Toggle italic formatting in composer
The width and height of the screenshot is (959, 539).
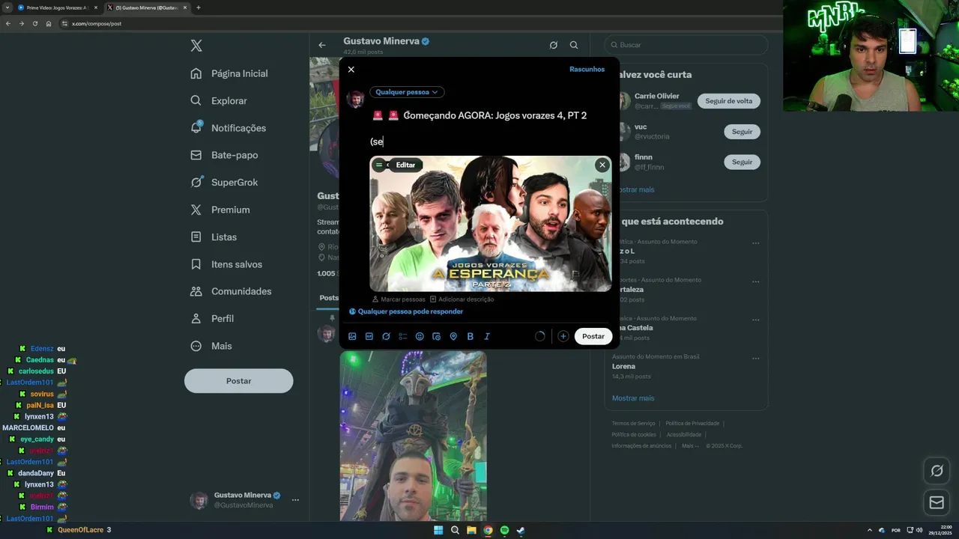tap(487, 337)
